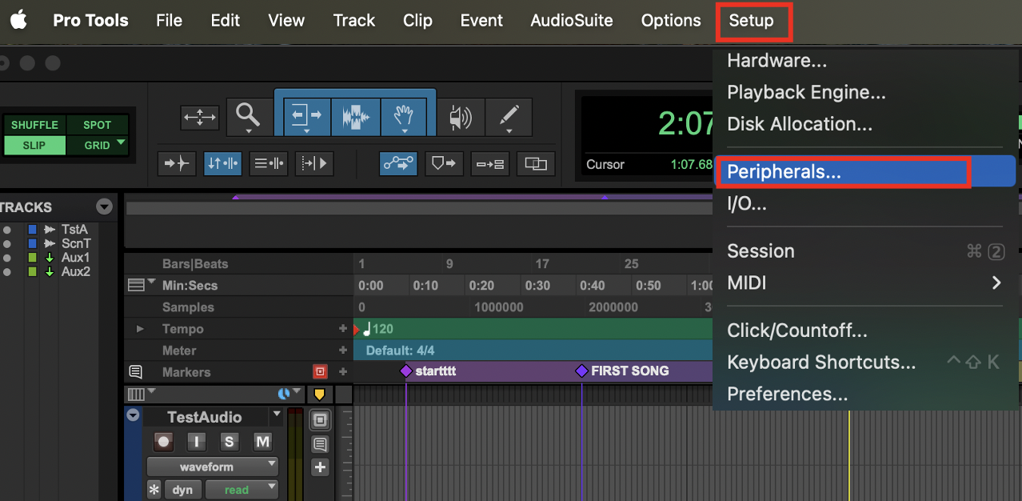Toggle Insertion Follows Playback button
Viewport: 1022px width, 501px height.
pyautogui.click(x=314, y=163)
